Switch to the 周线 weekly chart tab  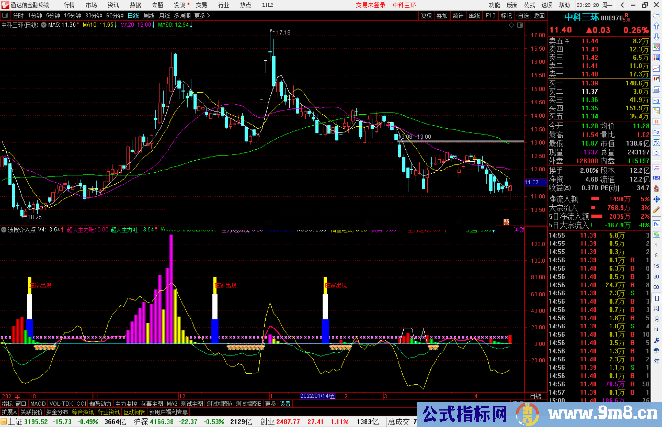tap(149, 16)
